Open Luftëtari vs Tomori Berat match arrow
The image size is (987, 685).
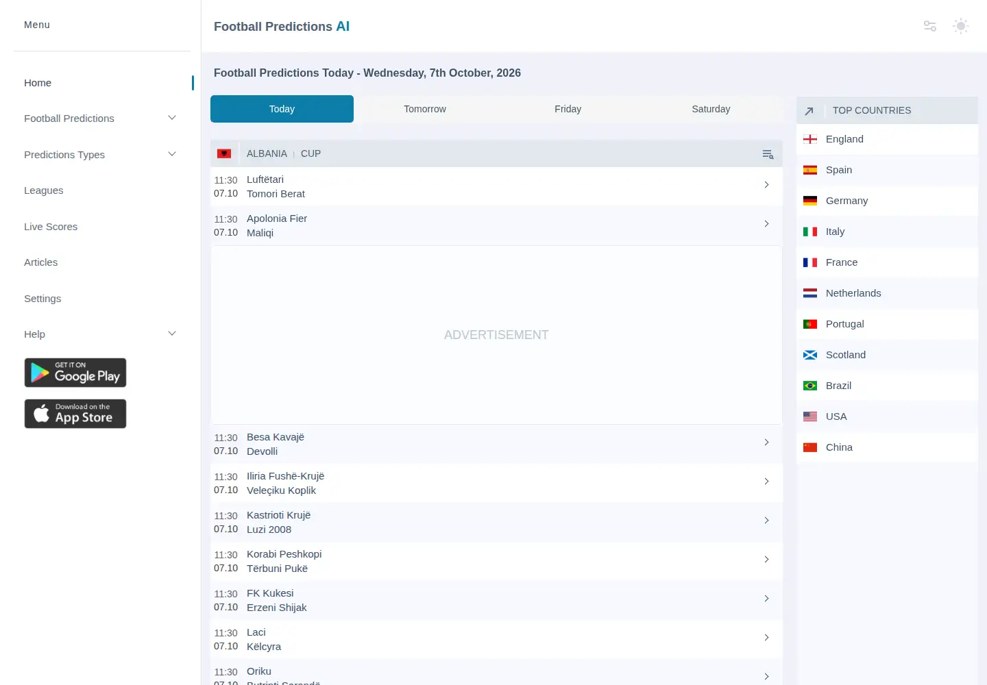[x=766, y=185]
